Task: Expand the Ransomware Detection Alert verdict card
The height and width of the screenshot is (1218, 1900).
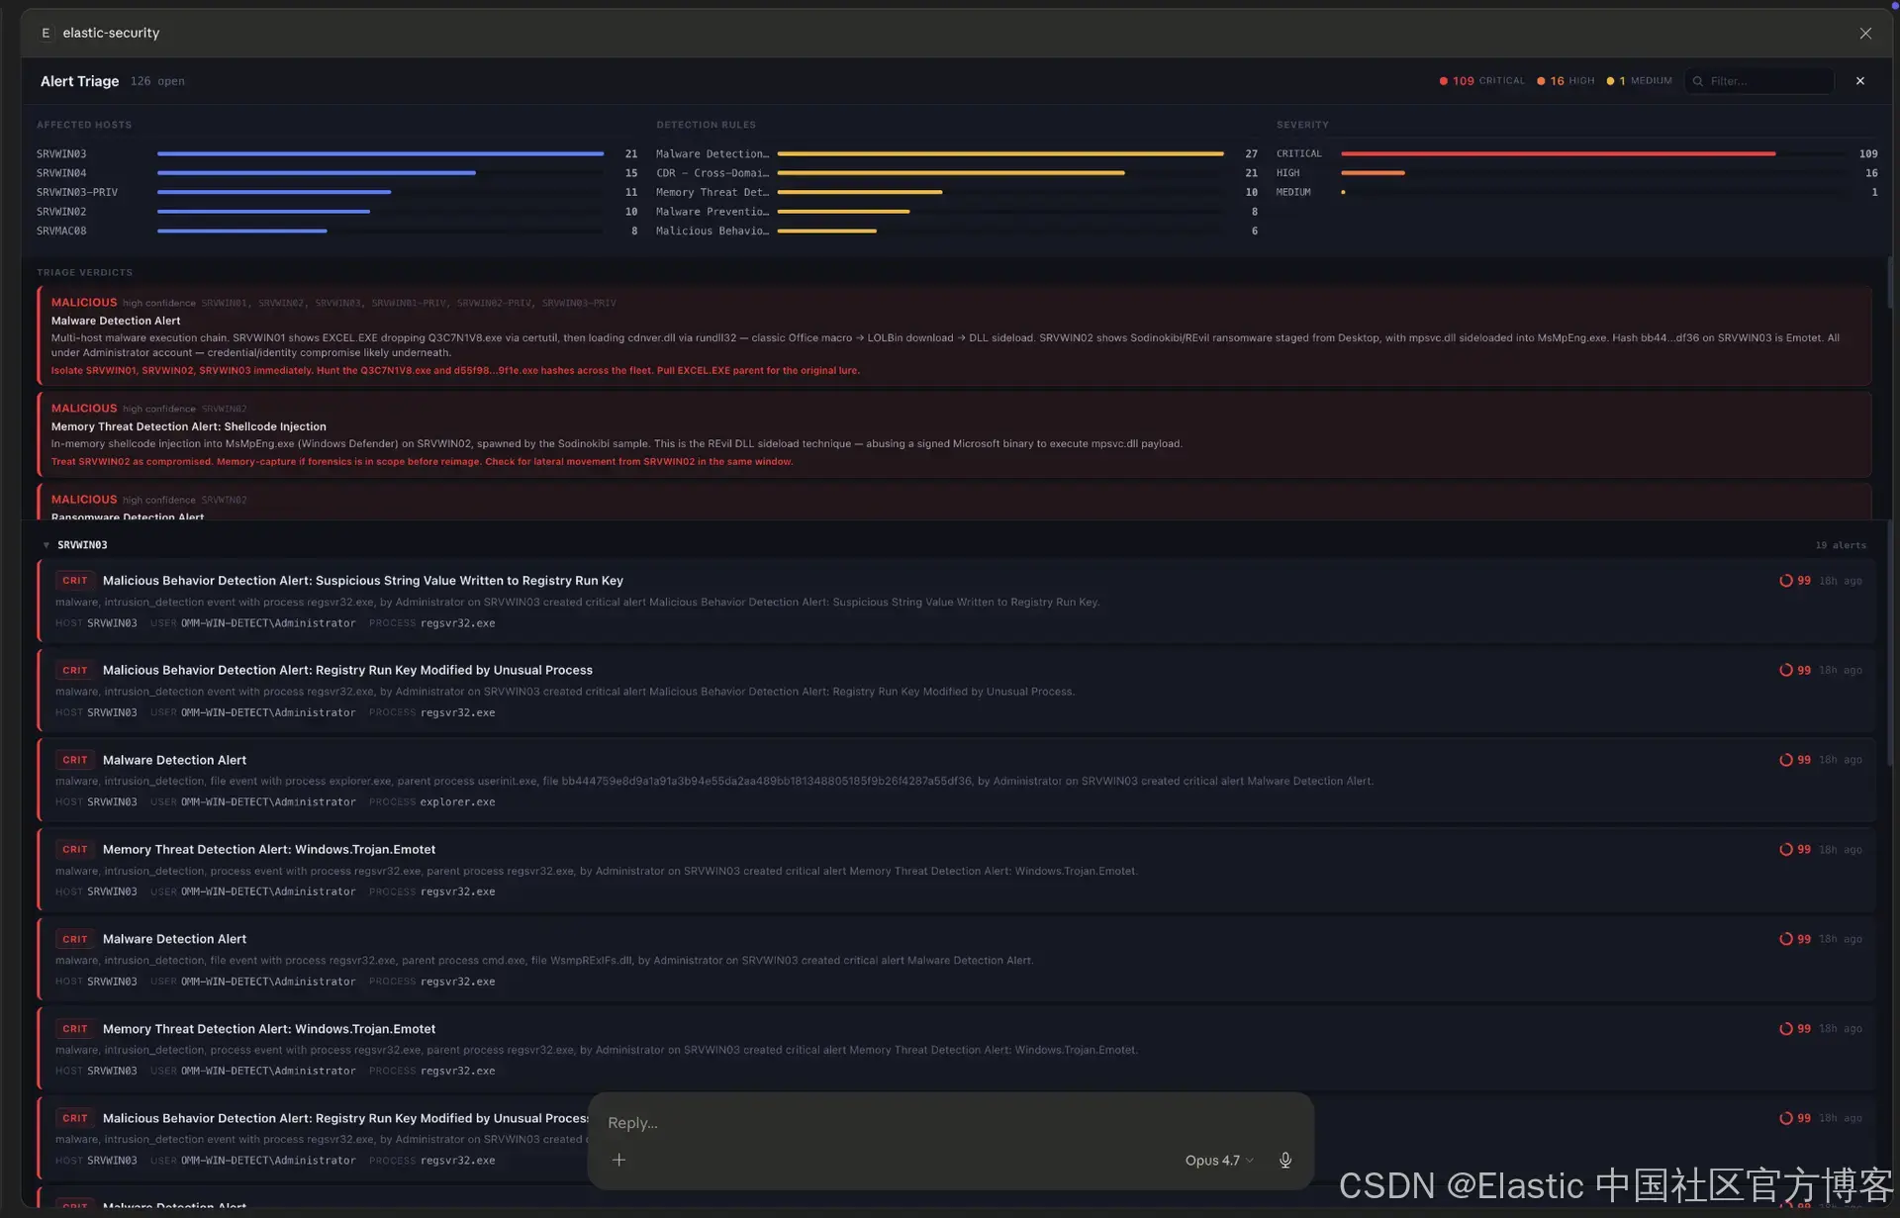Action: (128, 515)
